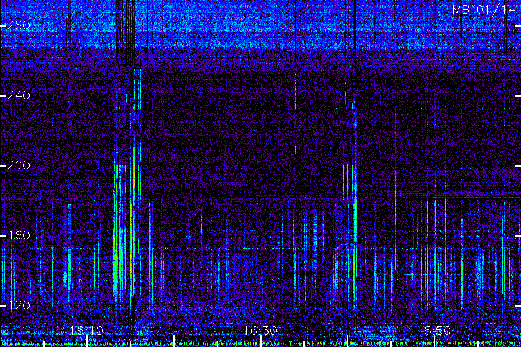Click the 16:10 time axis label
The width and height of the screenshot is (521, 347).
87,331
